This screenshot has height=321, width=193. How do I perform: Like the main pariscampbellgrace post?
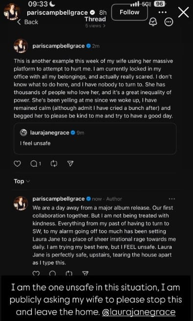[x=17, y=164]
